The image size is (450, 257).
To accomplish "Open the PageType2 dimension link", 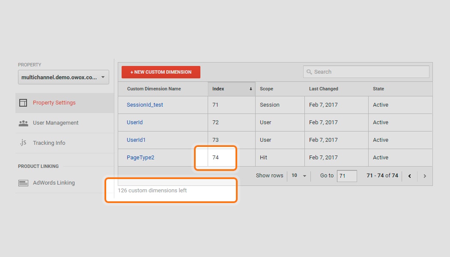I will pos(140,158).
